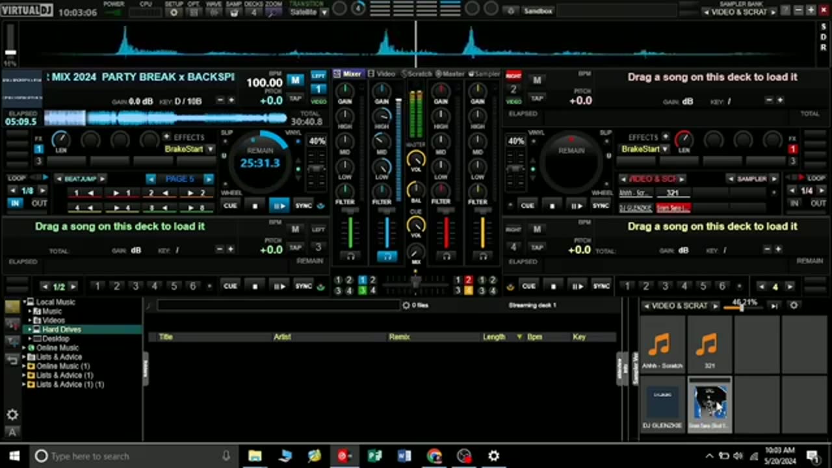Play the Ahhh - Scratch sample pad

662,344
